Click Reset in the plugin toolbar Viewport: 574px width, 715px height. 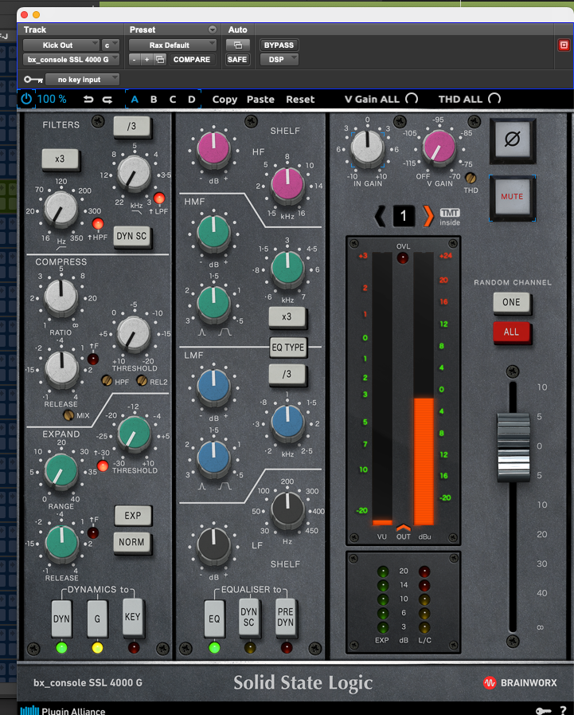coord(300,100)
